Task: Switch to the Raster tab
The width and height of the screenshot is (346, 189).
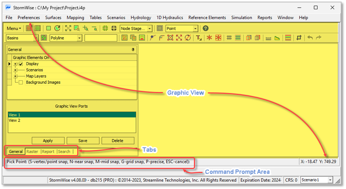Action: pyautogui.click(x=32, y=152)
